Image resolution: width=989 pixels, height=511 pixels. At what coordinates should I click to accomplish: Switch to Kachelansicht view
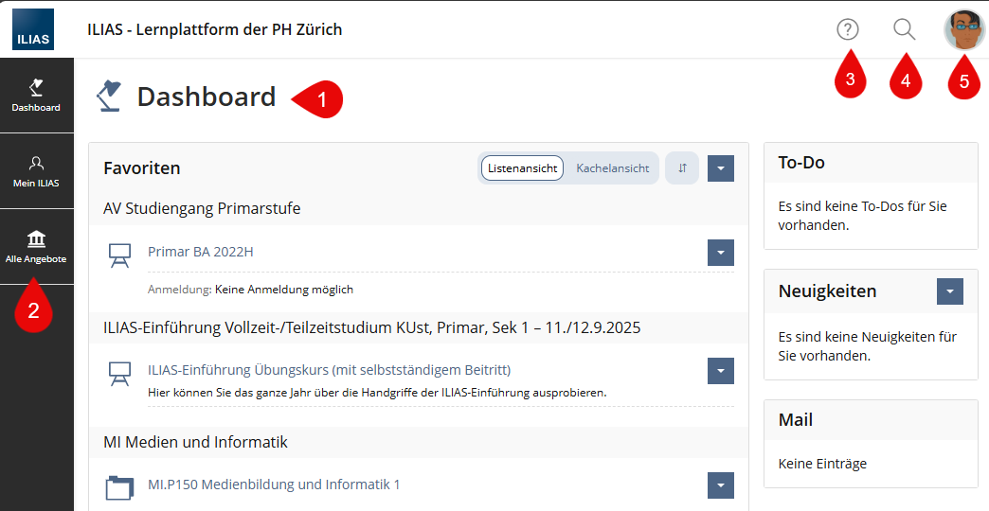tap(613, 168)
